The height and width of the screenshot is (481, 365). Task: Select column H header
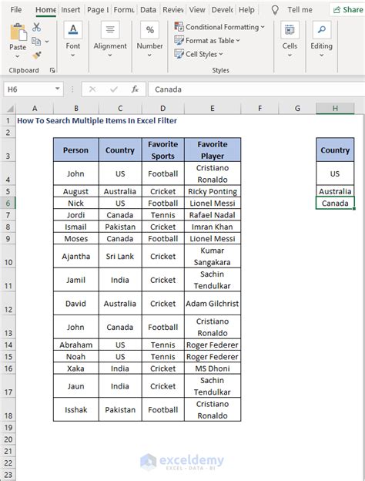(x=335, y=109)
